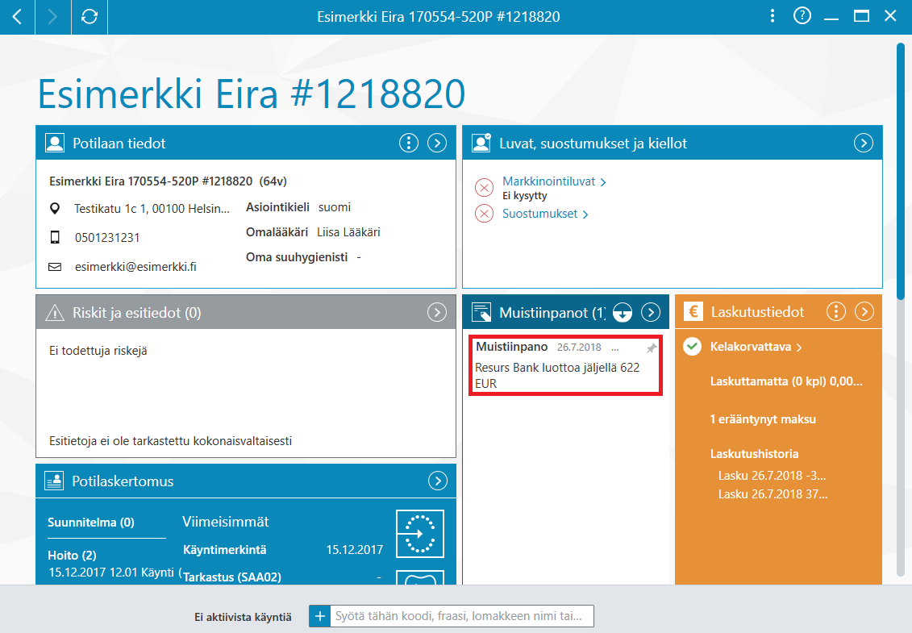912x633 pixels.
Task: Click the Luvat panel person icon
Action: point(481,143)
